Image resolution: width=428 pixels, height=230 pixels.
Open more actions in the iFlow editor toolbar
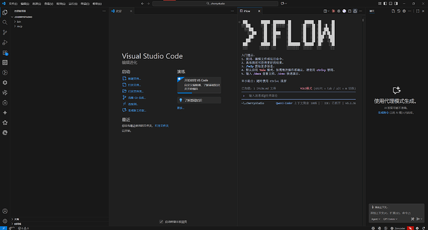(360, 11)
